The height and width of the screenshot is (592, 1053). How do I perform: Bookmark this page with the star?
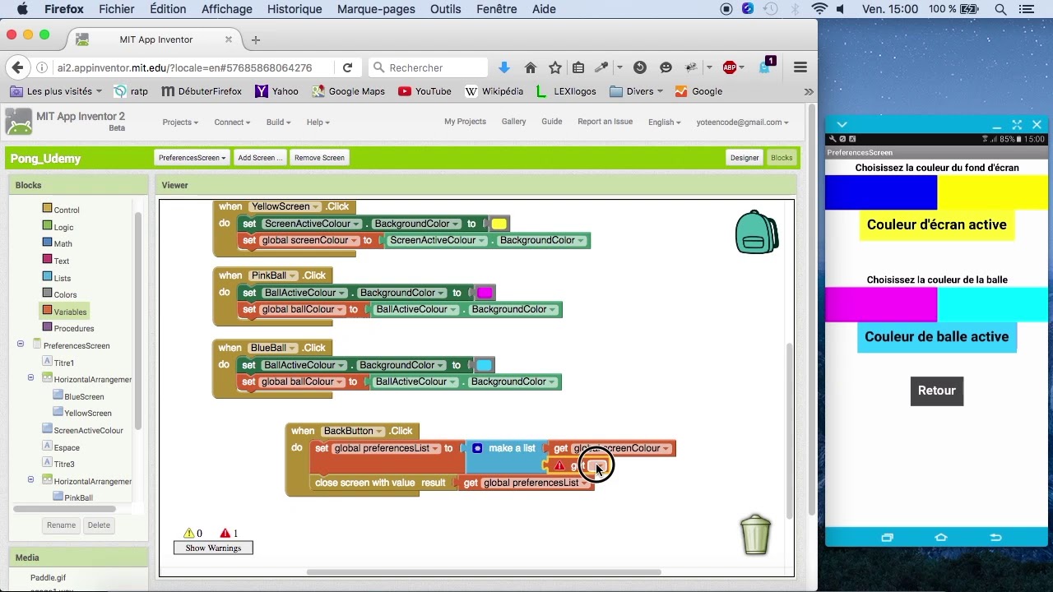pos(555,67)
